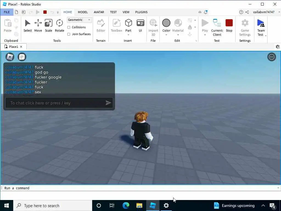Screen dimensions: 281x211
Task: Switch view with Current: Client button
Action: tap(217, 27)
